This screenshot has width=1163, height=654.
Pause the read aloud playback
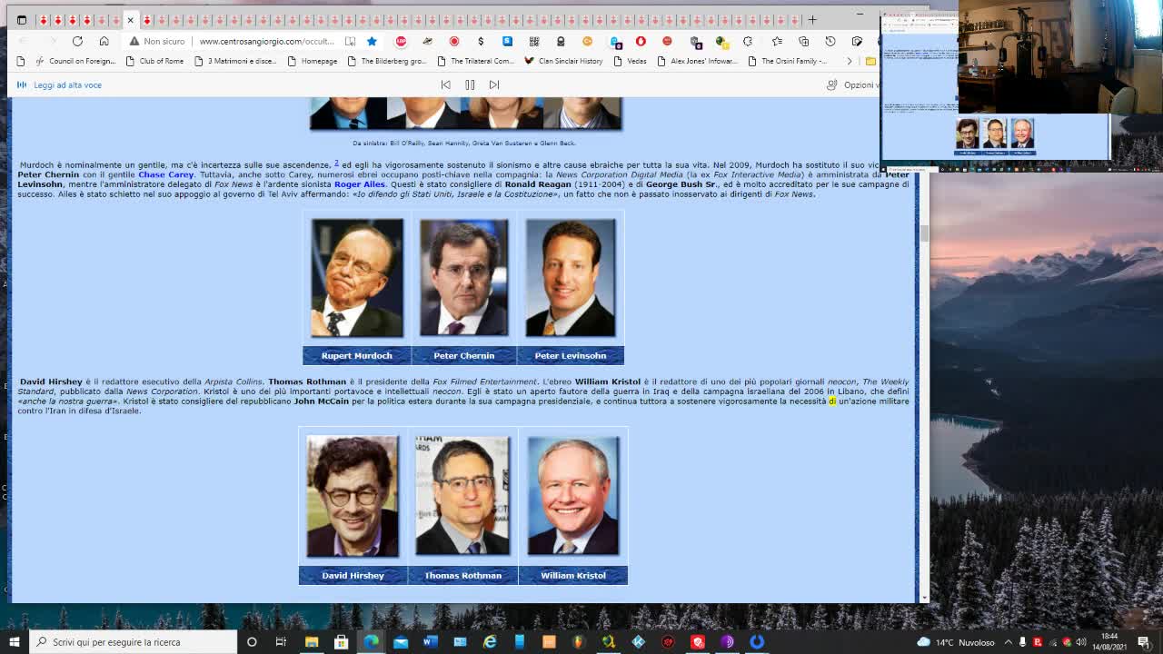point(470,84)
